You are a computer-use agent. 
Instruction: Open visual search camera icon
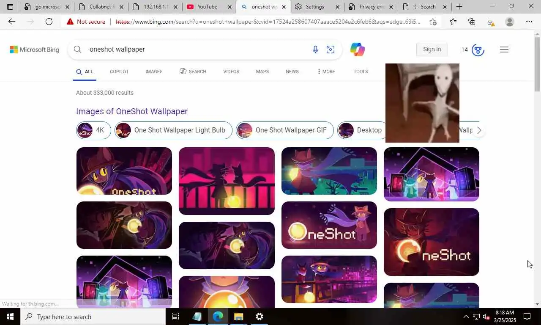pos(331,50)
